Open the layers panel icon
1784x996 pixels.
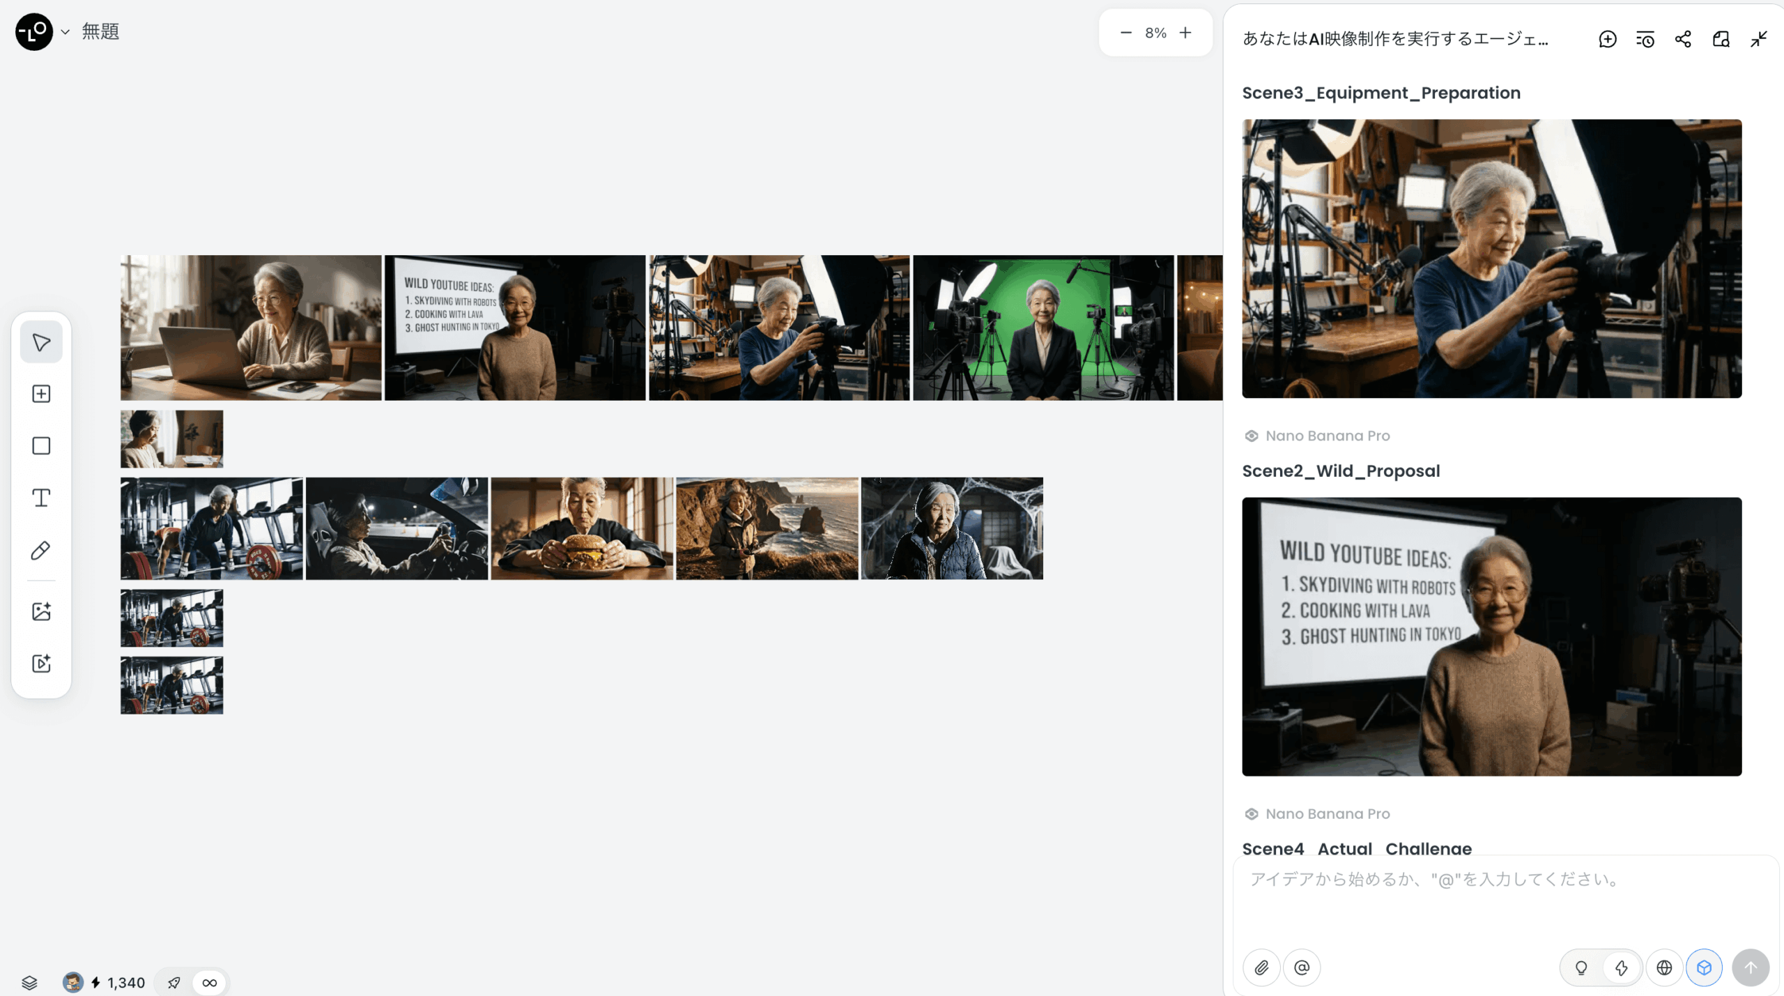pyautogui.click(x=29, y=983)
